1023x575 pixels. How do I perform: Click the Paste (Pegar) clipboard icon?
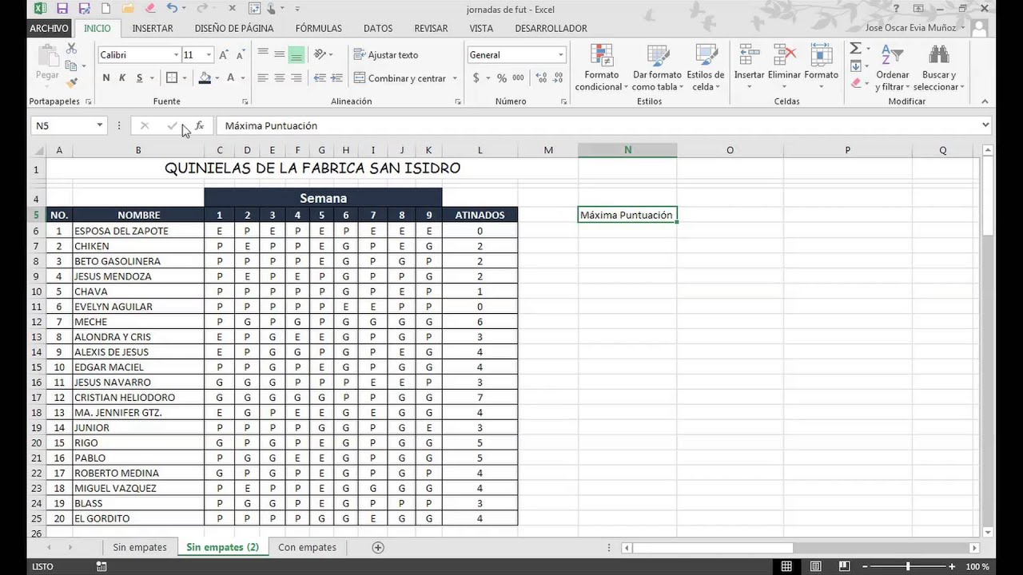pos(47,56)
